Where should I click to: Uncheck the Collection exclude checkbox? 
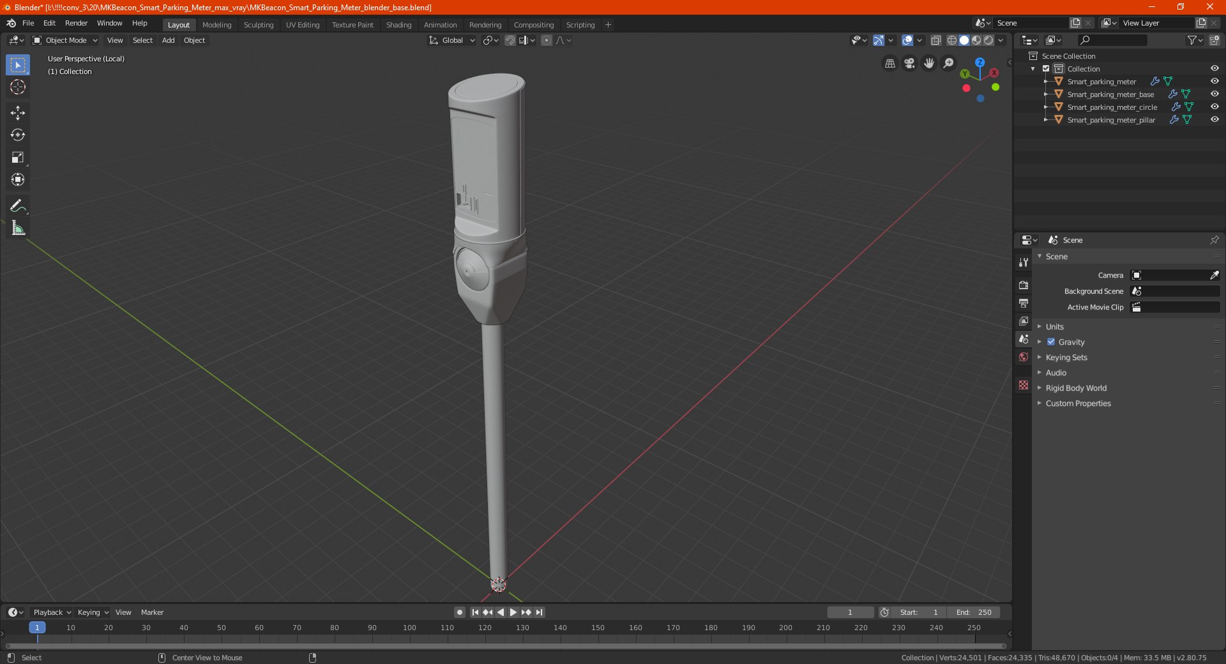point(1046,68)
